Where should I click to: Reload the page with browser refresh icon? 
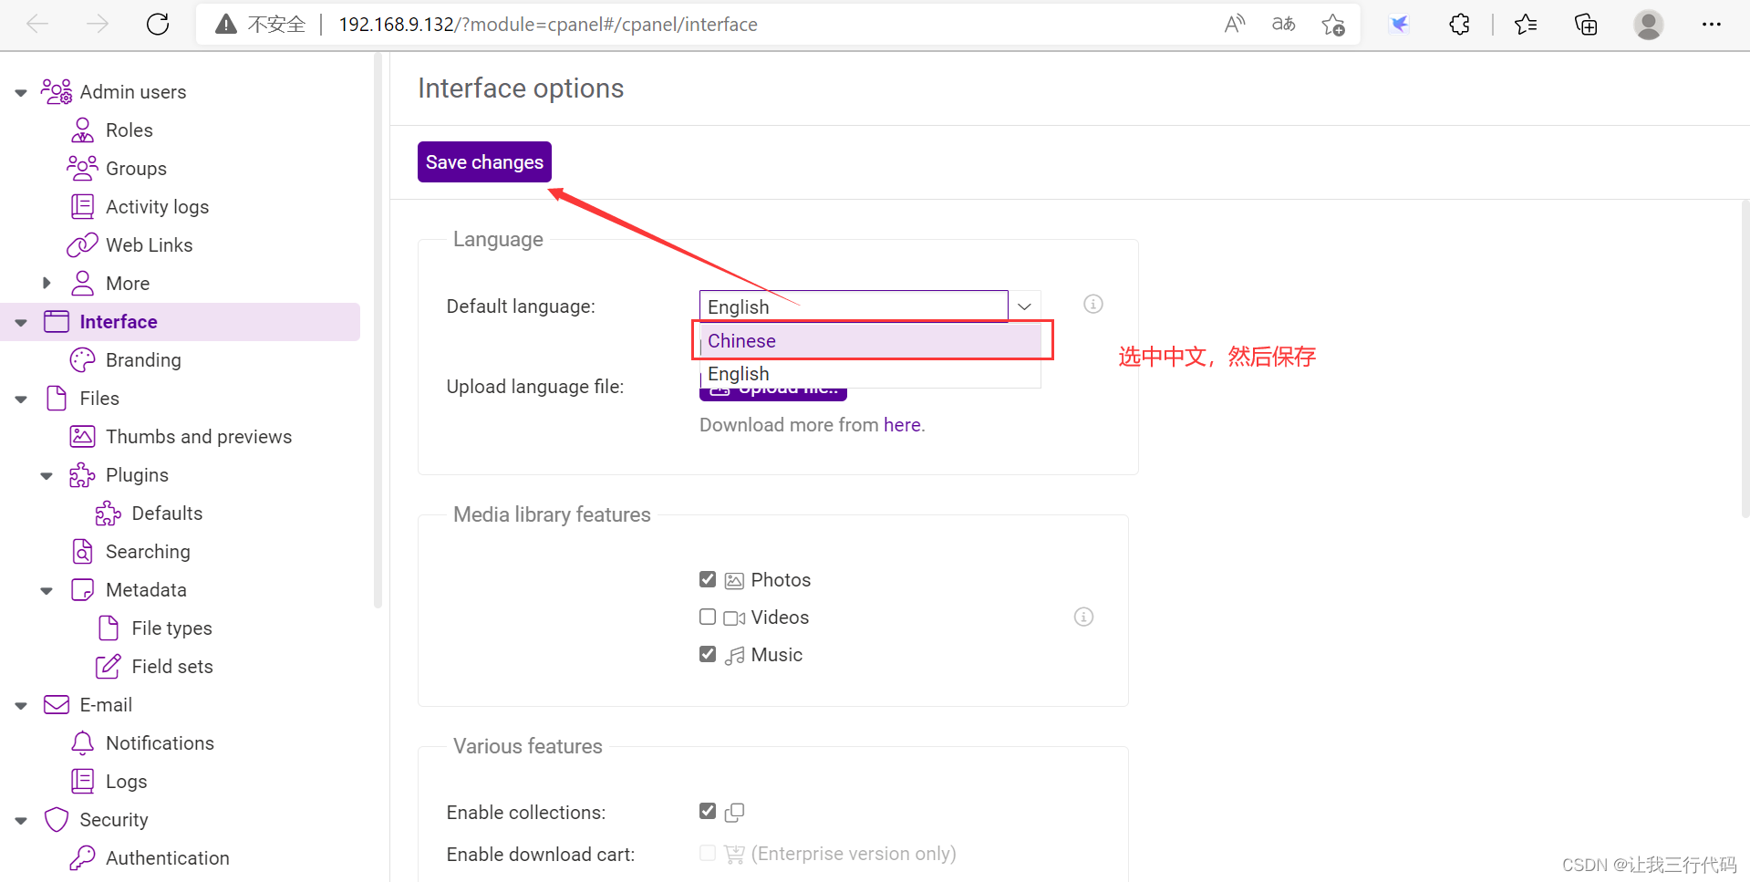click(158, 25)
